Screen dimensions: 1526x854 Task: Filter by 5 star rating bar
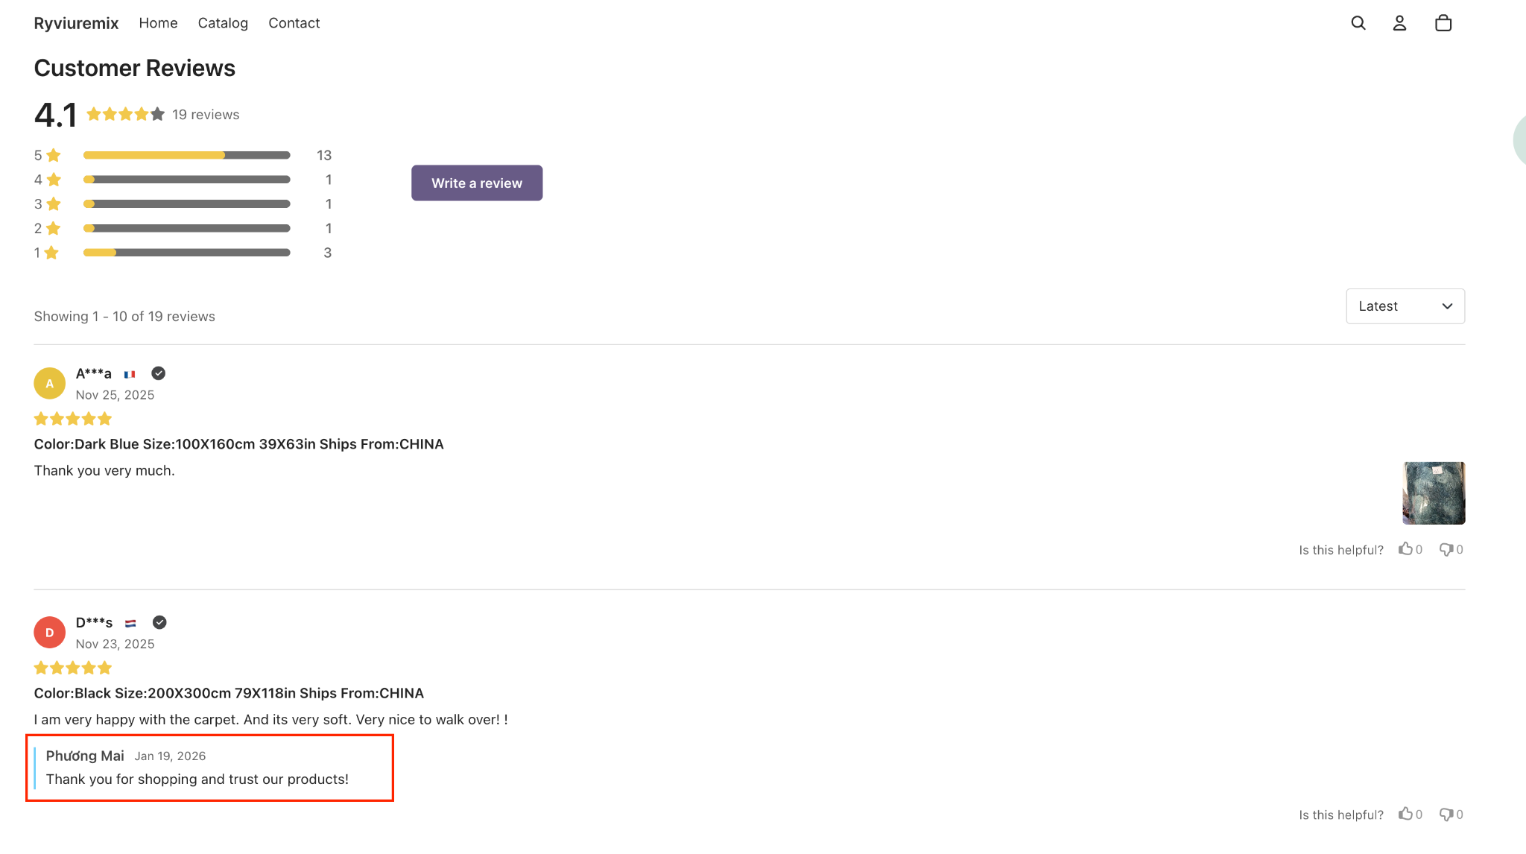coord(186,155)
